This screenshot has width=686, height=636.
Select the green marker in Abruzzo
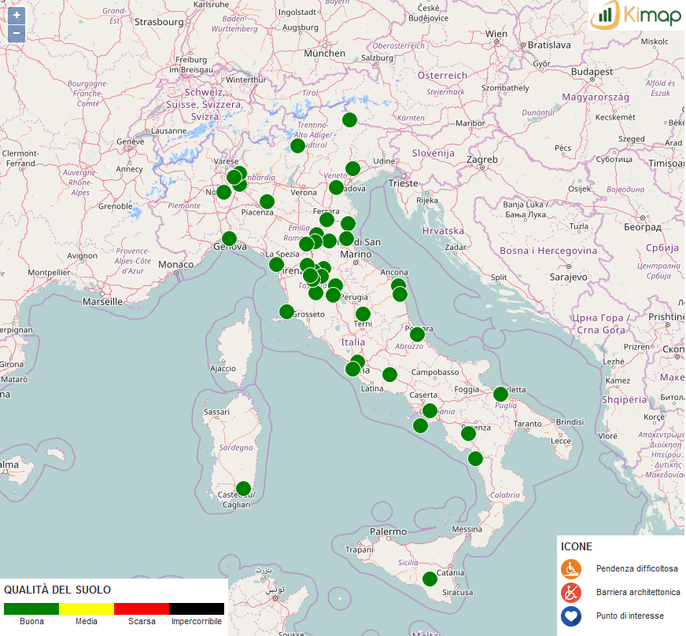[417, 334]
